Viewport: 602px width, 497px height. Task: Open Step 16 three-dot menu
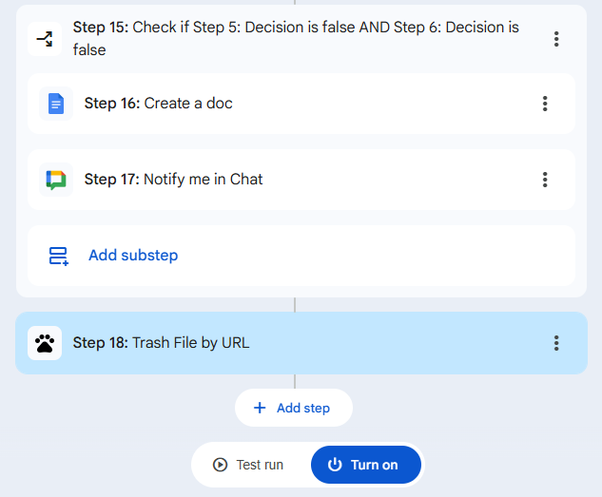pos(545,104)
